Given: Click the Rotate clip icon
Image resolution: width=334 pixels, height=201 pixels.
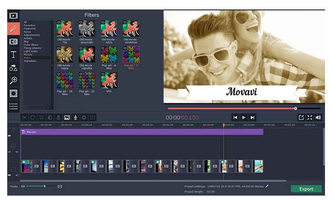Looking at the screenshot, I should point(33,117).
